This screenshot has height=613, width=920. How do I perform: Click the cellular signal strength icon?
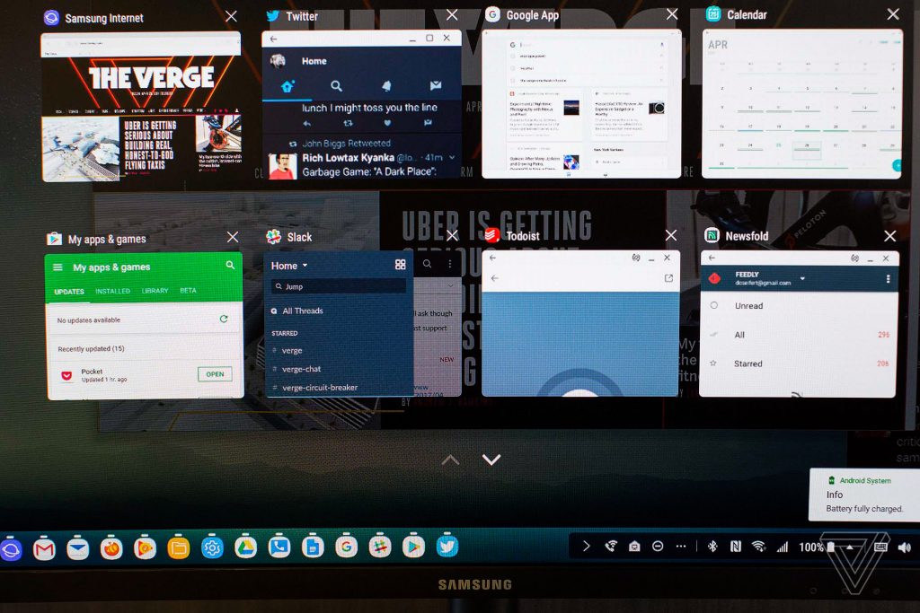point(783,547)
